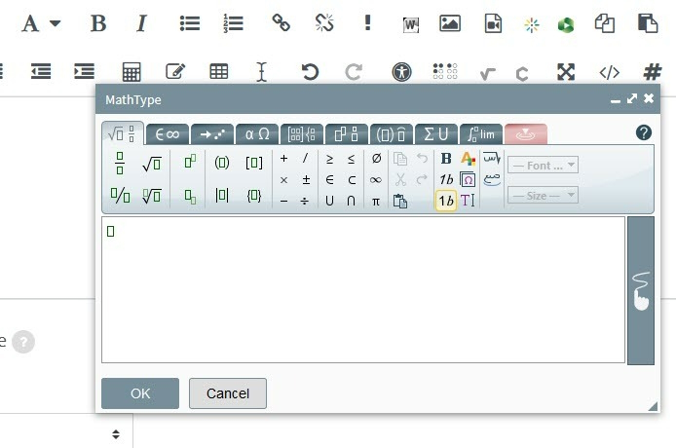
Task: Redo the last editor action
Action: (354, 71)
